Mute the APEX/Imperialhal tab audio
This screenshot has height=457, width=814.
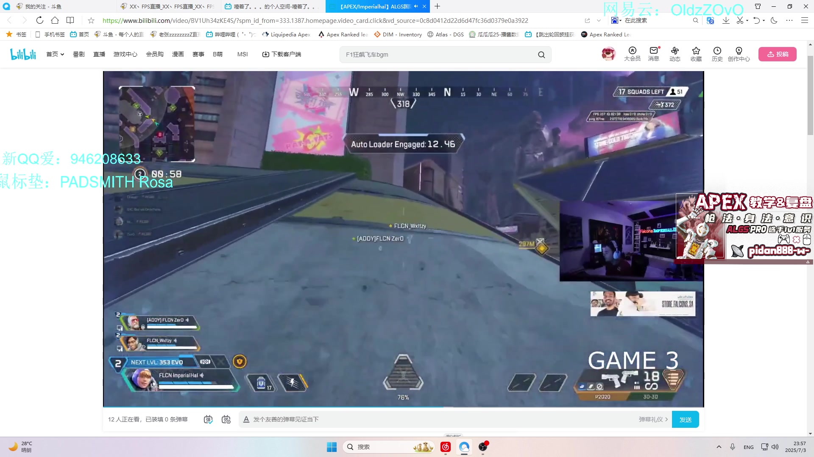point(416,6)
